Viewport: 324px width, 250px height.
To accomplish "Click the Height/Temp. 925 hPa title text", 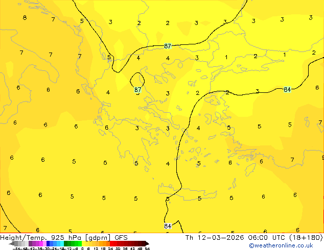I will pyautogui.click(x=41, y=238).
